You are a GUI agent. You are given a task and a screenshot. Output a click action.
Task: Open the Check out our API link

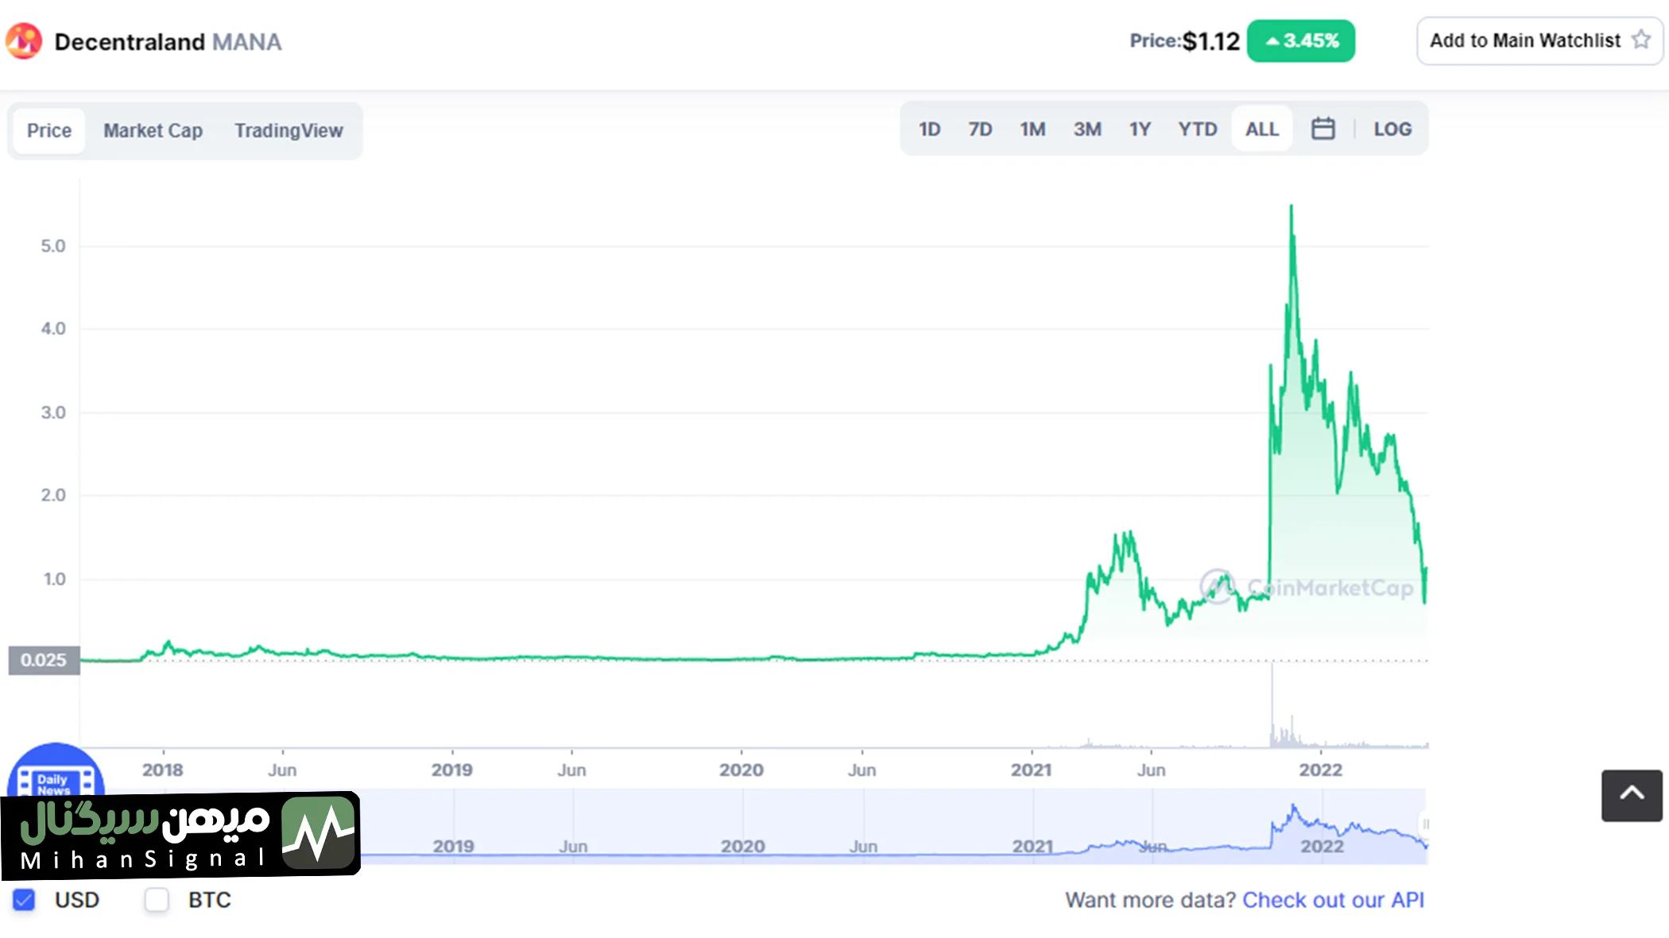1333,900
